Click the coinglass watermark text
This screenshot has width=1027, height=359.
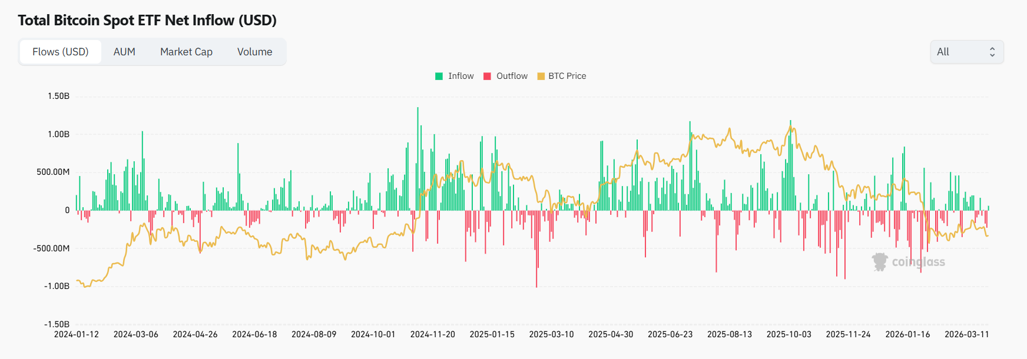point(918,262)
